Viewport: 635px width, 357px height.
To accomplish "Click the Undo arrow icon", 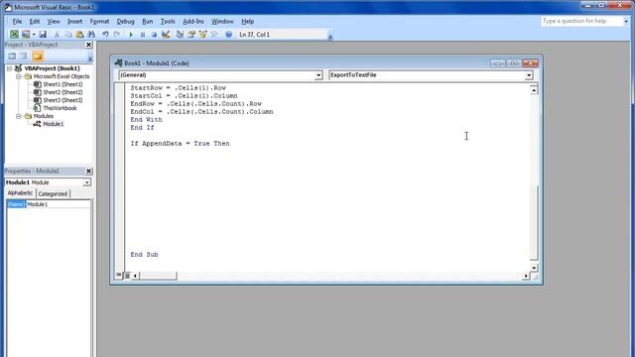I will tap(105, 35).
